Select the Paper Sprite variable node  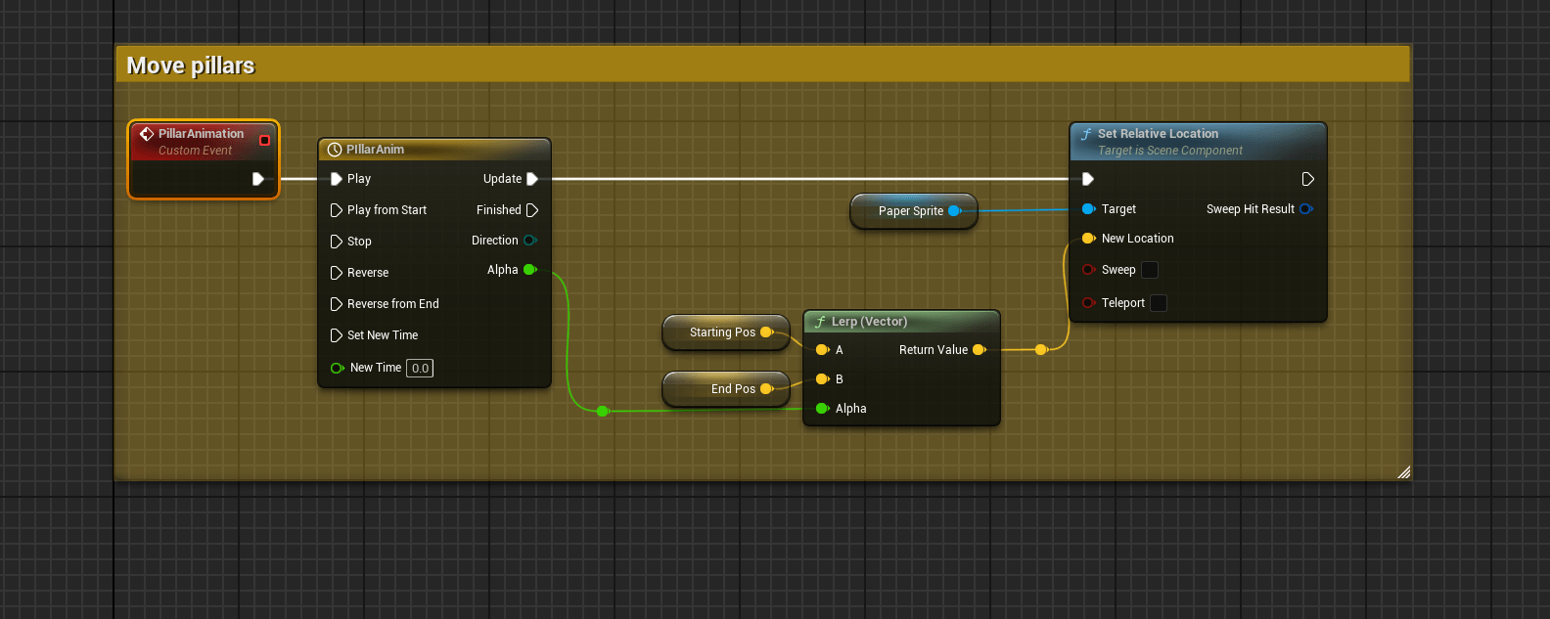click(x=914, y=211)
